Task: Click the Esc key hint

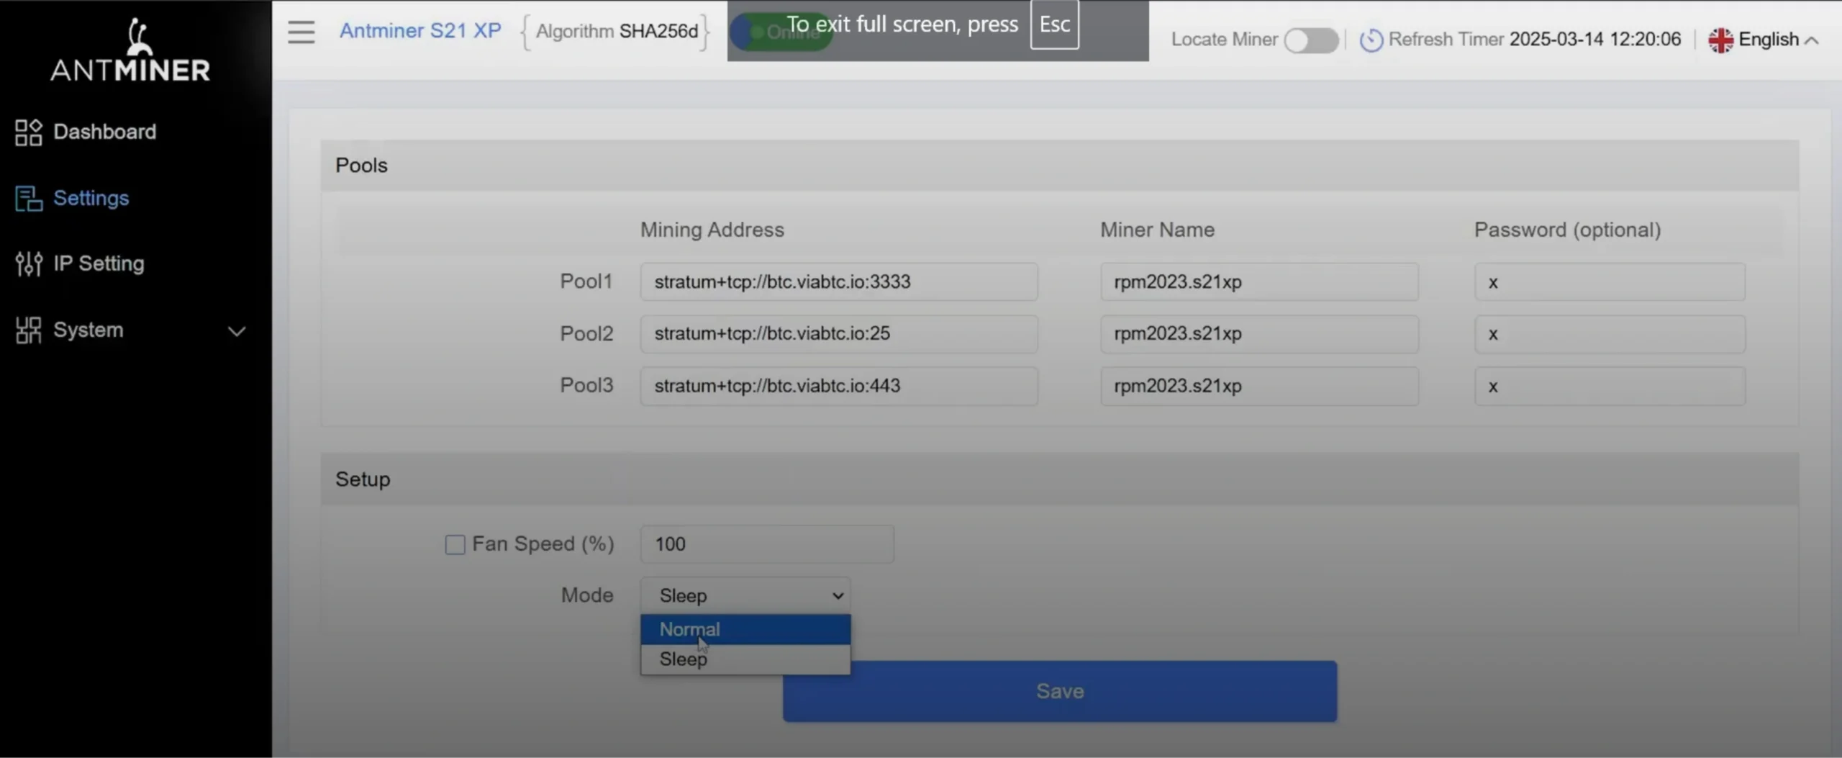Action: click(1054, 24)
